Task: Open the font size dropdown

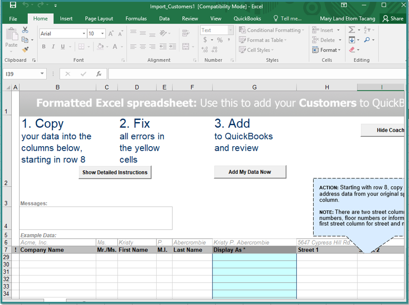Action: pyautogui.click(x=102, y=33)
